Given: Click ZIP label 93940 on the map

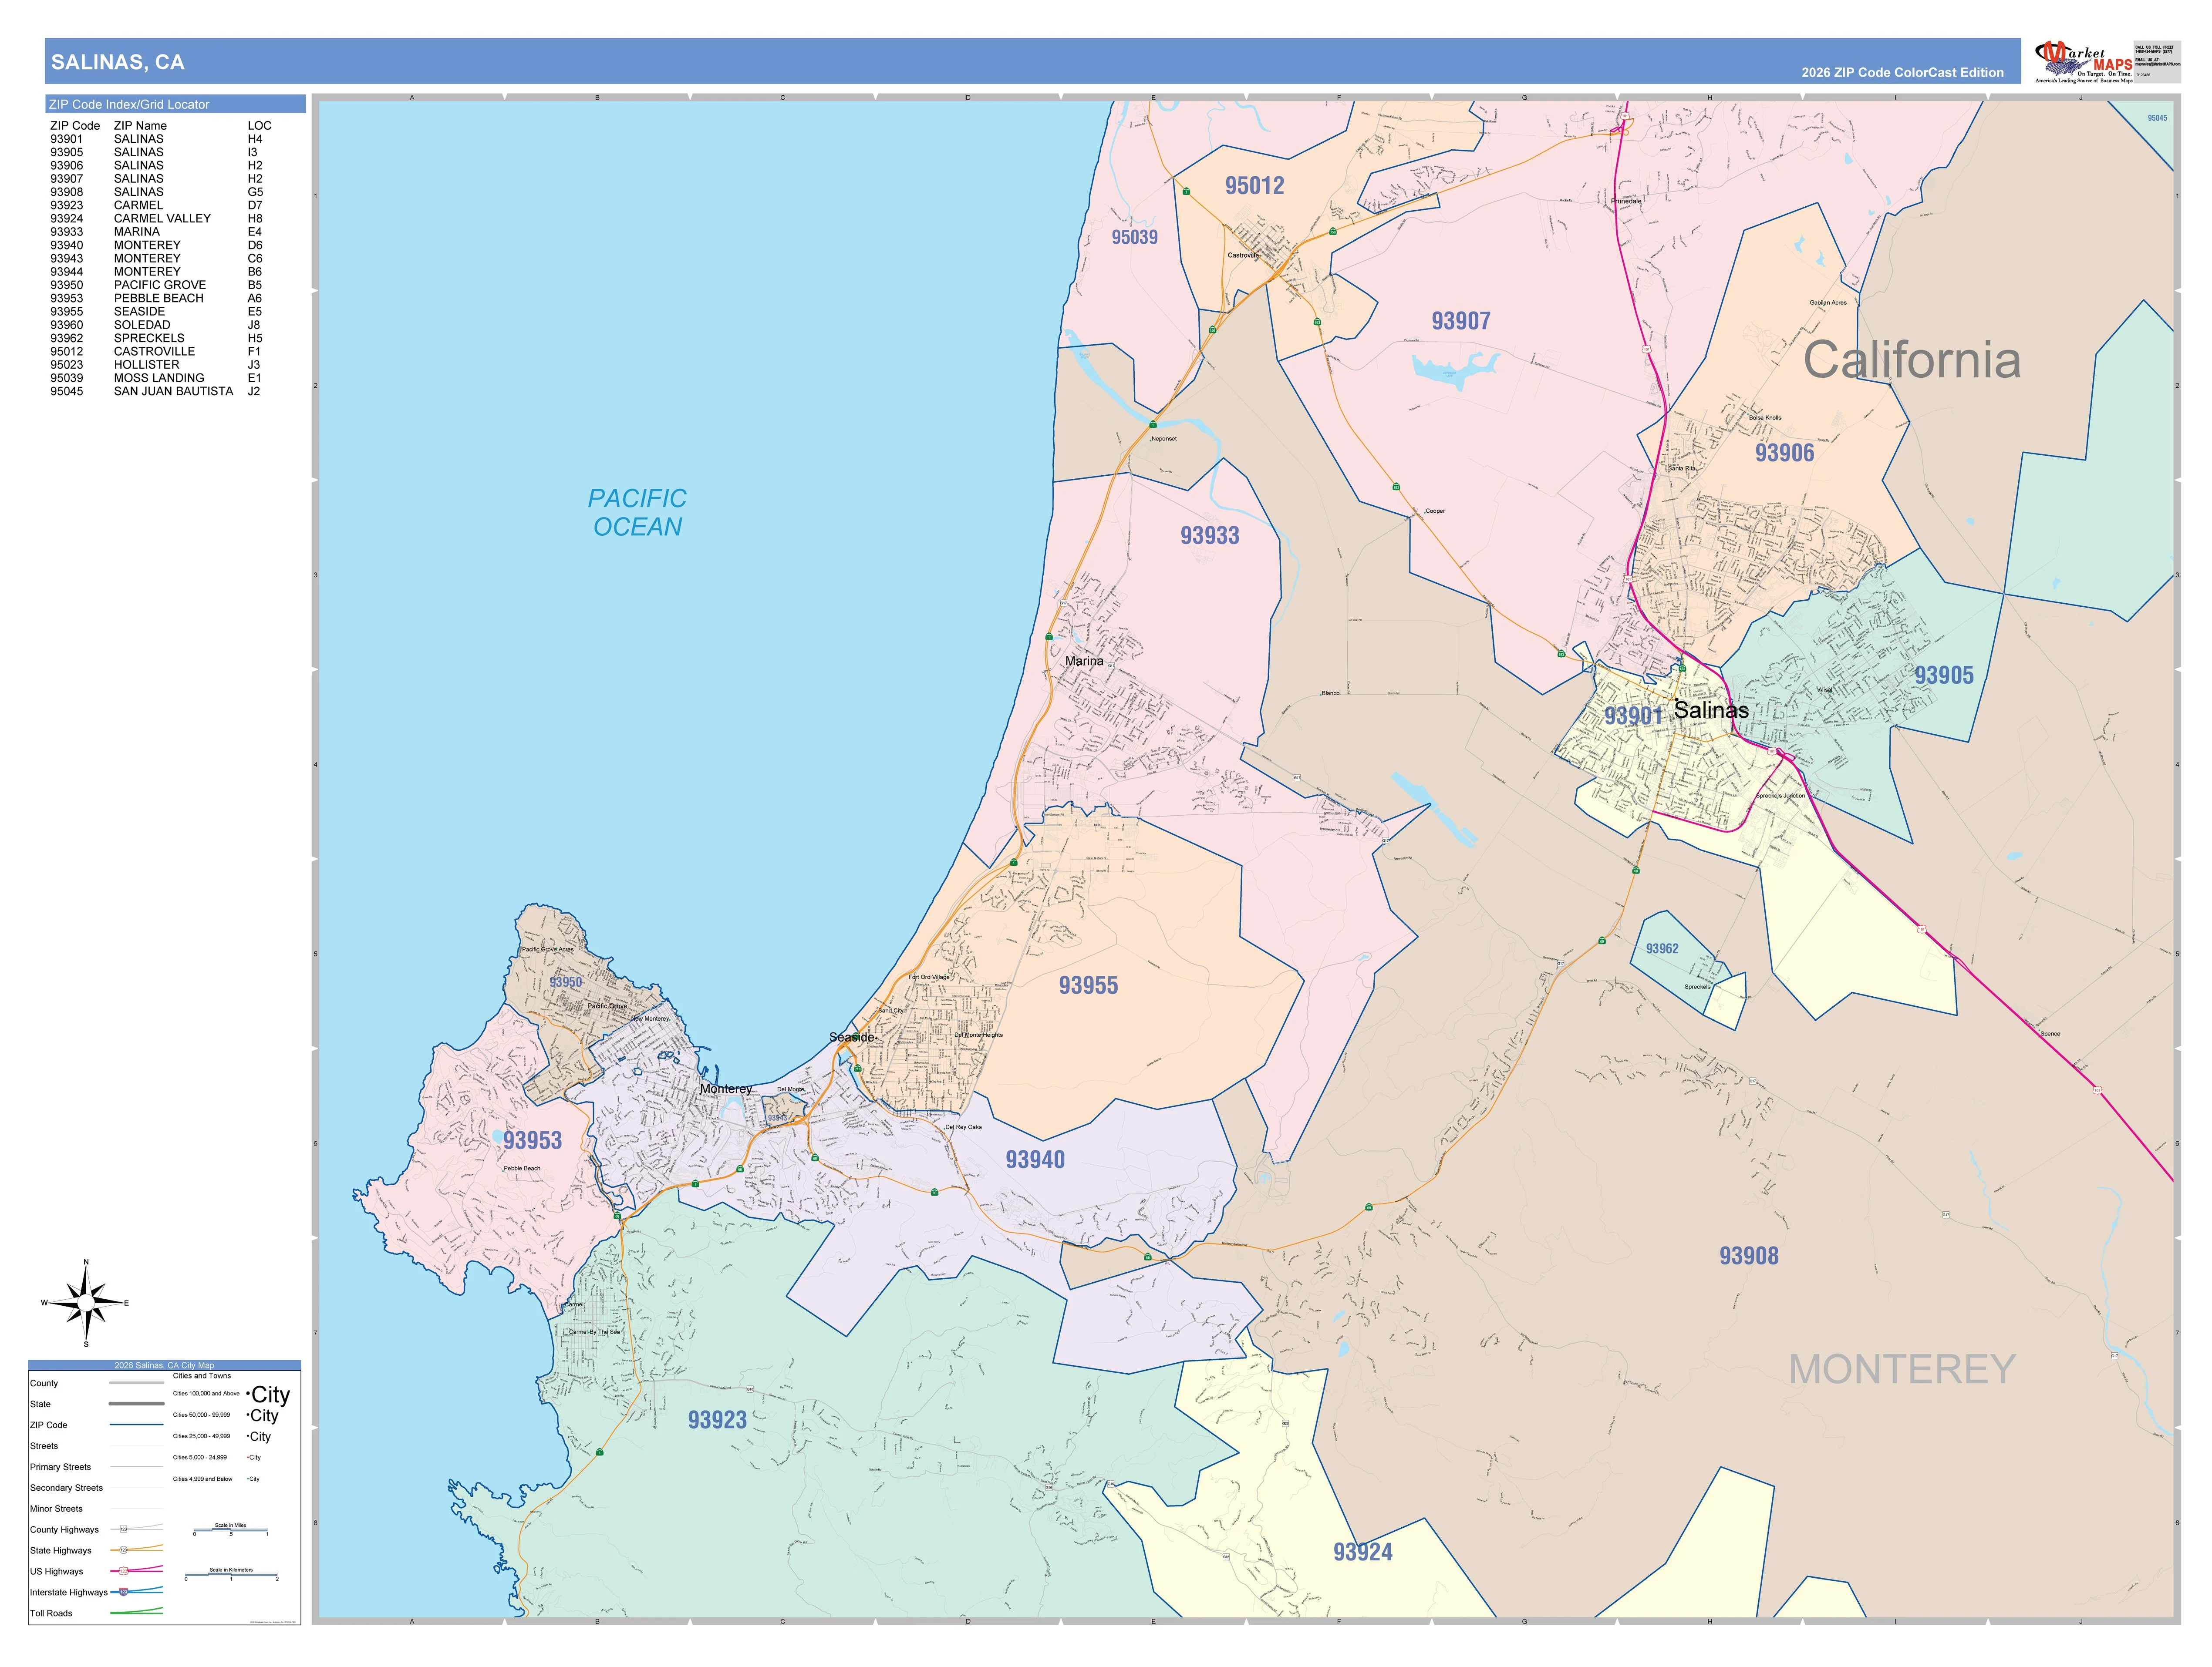Looking at the screenshot, I should coord(1035,1160).
